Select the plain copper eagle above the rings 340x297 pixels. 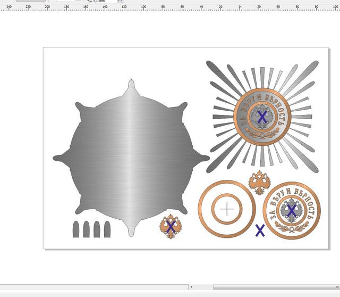[260, 183]
